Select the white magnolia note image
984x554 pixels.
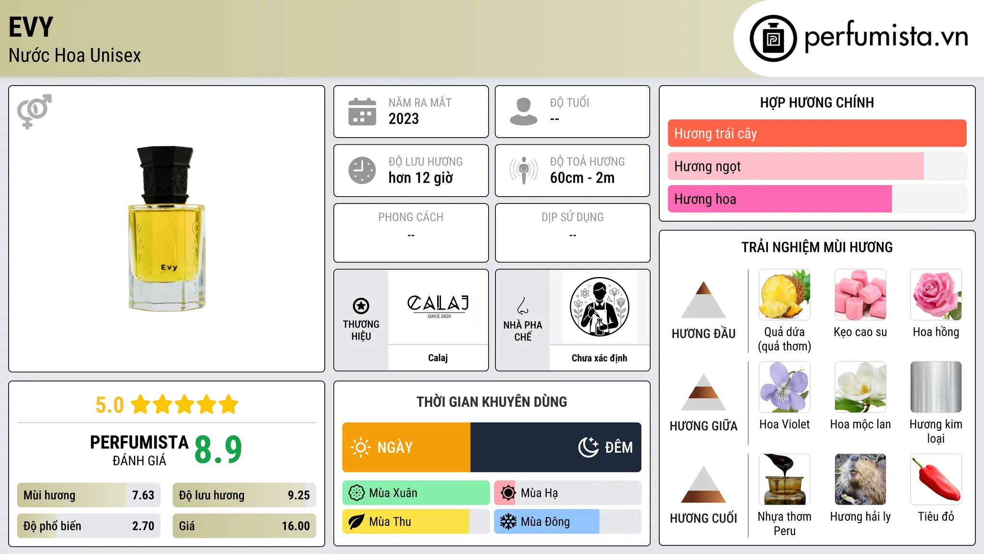click(861, 387)
